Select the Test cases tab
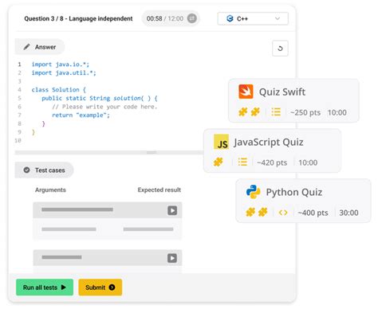 (x=44, y=170)
